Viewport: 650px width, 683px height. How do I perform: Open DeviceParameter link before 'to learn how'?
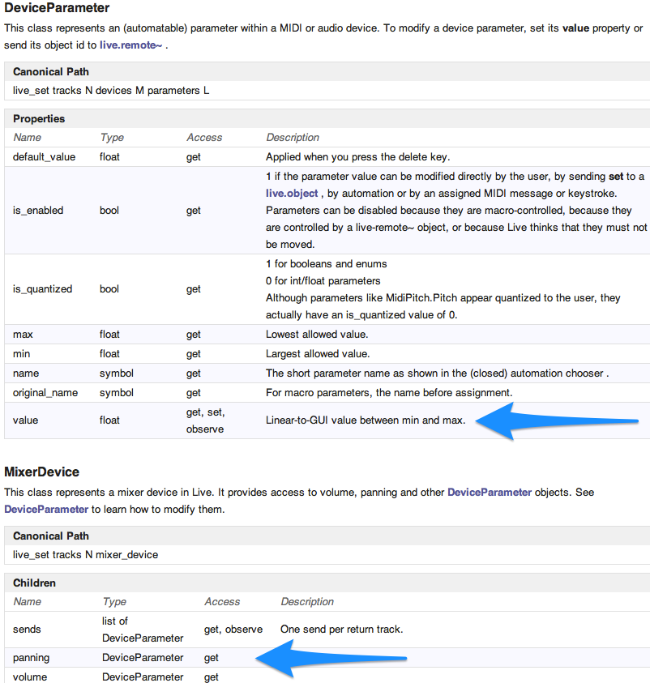click(45, 510)
